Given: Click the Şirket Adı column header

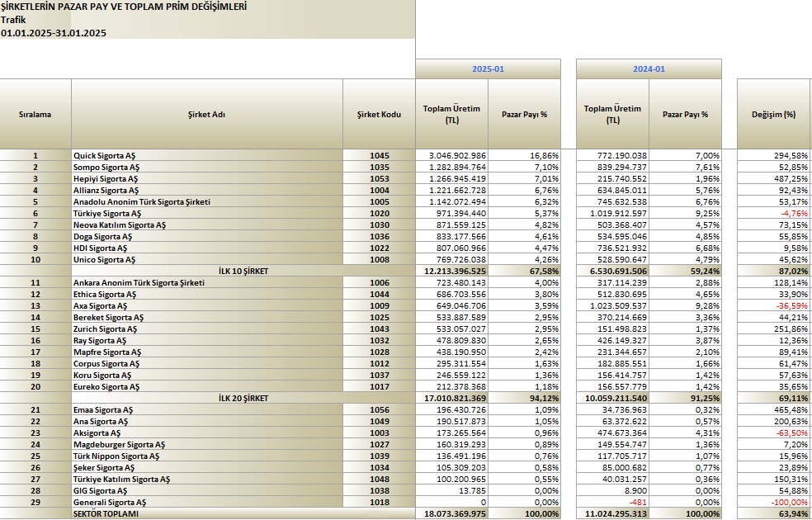Looking at the screenshot, I should [x=207, y=115].
